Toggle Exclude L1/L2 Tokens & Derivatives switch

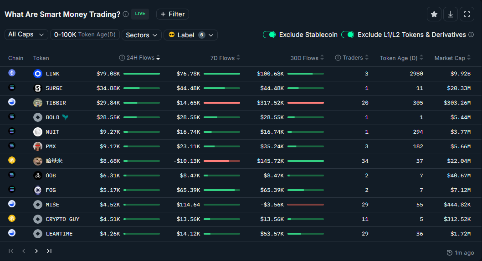348,35
